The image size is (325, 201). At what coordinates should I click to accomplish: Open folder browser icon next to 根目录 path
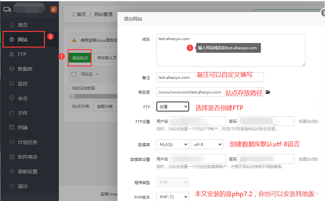(268, 93)
